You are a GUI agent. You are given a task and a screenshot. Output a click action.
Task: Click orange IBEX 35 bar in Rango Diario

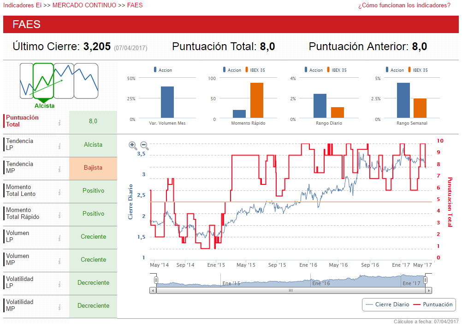(338, 113)
